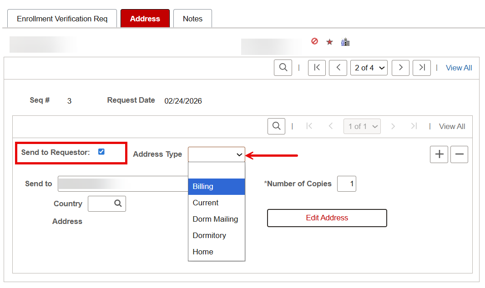
Task: Click inner grid first row arrow
Action: click(309, 126)
